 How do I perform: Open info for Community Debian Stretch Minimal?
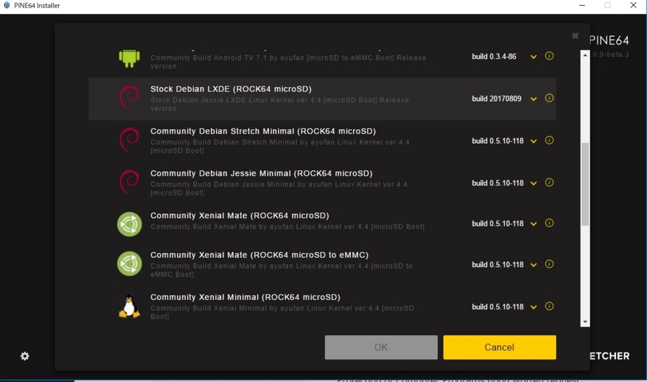point(549,141)
